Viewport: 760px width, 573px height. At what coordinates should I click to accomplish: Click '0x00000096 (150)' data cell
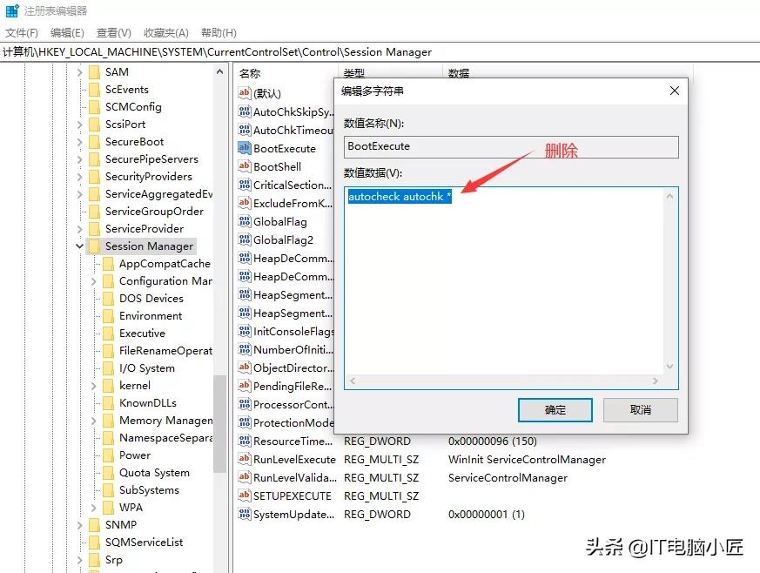(x=493, y=442)
